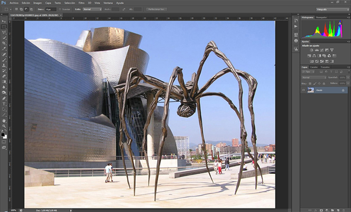The width and height of the screenshot is (351, 212).
Task: Open the layer blend mode dropdown
Action: coord(313,78)
